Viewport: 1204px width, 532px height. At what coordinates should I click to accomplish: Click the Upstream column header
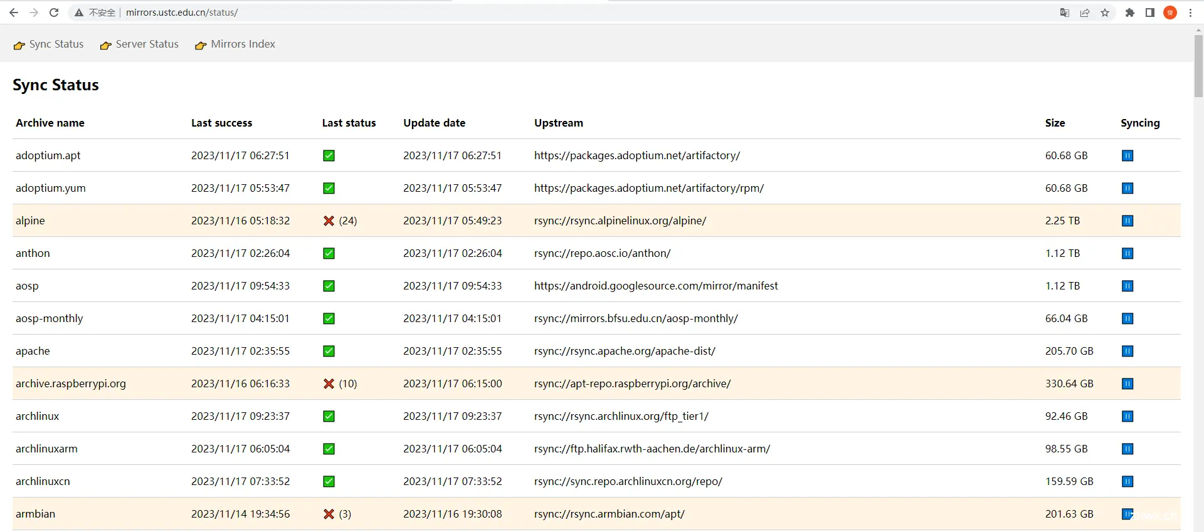coord(559,123)
